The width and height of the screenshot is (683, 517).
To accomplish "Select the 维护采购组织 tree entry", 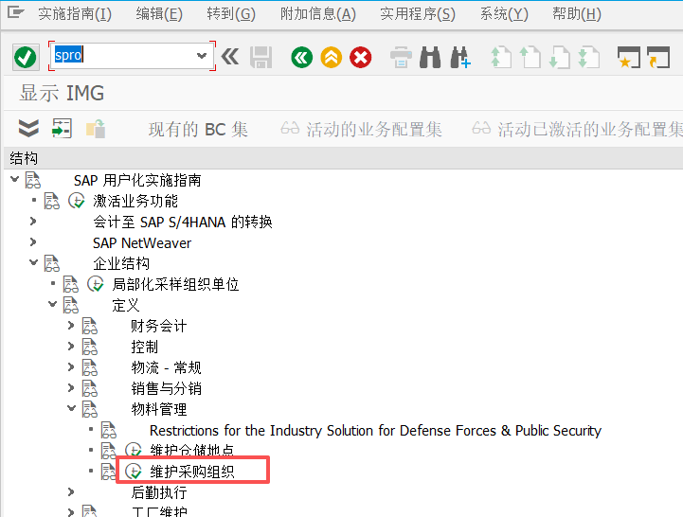I will (192, 472).
